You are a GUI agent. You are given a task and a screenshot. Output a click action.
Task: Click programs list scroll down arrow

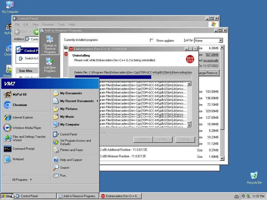click(222, 159)
